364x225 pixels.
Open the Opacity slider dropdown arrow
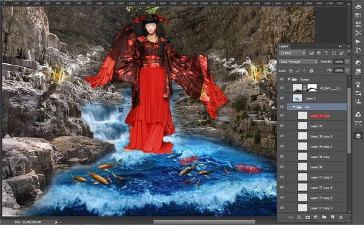[x=347, y=62]
